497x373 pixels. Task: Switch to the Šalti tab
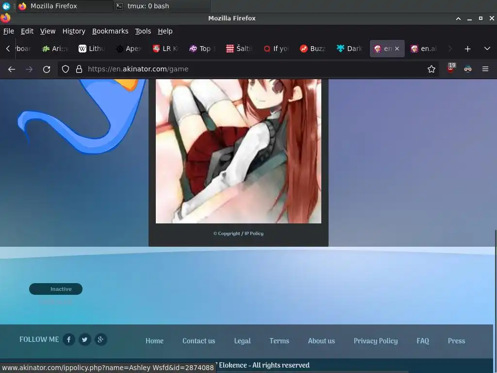click(x=239, y=49)
